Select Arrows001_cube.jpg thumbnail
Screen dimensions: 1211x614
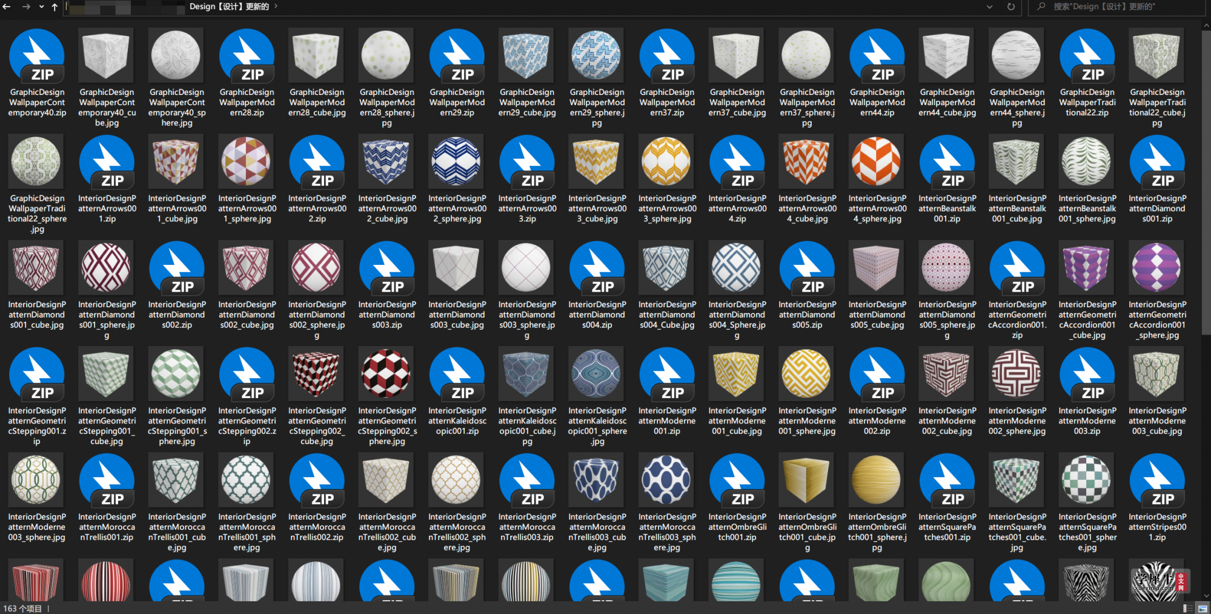pos(177,162)
